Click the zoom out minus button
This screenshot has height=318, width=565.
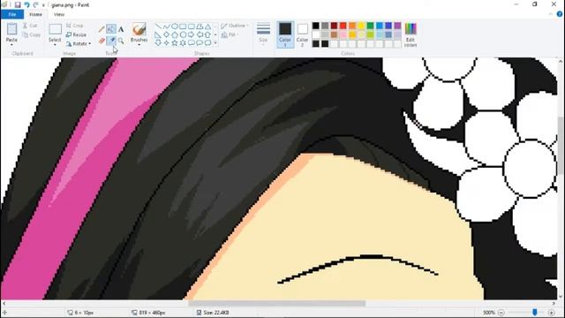(x=501, y=313)
